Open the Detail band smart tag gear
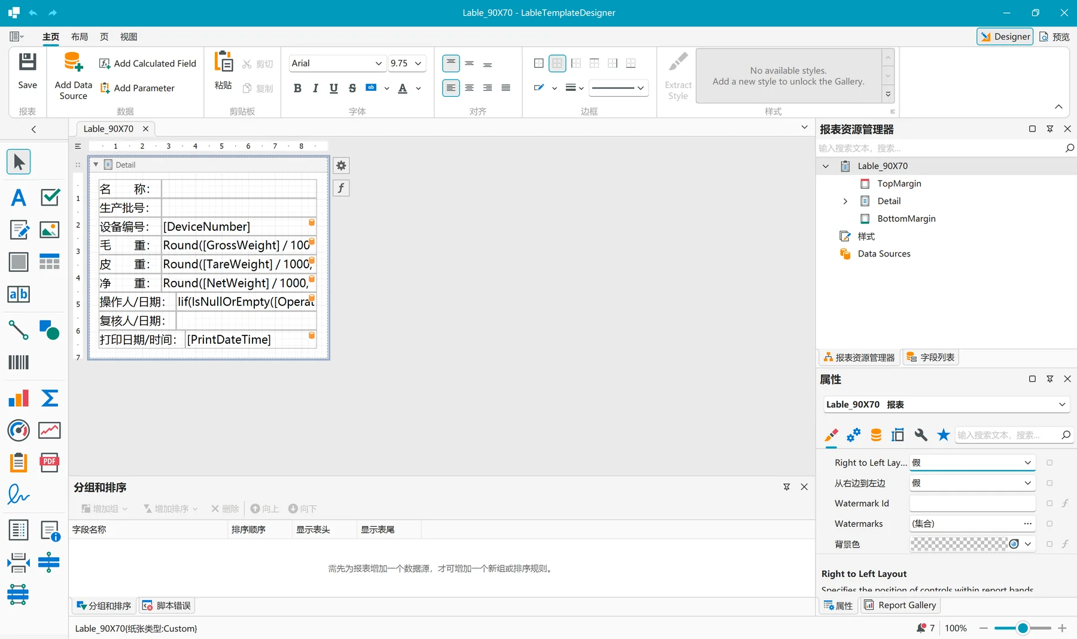The image size is (1077, 639). [341, 166]
